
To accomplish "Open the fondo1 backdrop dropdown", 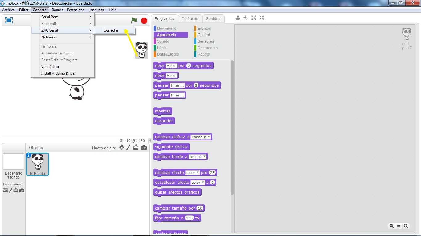I will click(198, 157).
